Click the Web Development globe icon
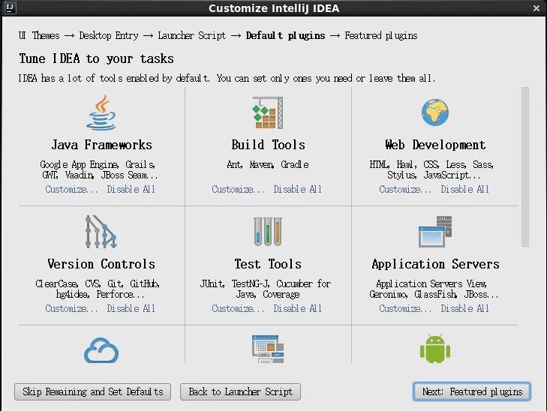Image resolution: width=547 pixels, height=411 pixels. [435, 113]
